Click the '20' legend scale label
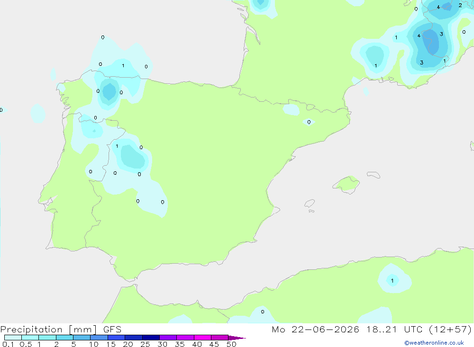This screenshot has width=474, height=347. pyautogui.click(x=128, y=344)
